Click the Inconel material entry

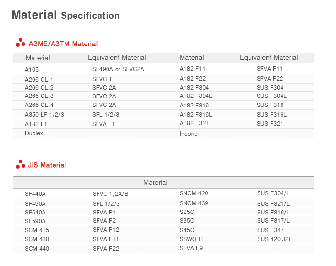[x=189, y=134]
